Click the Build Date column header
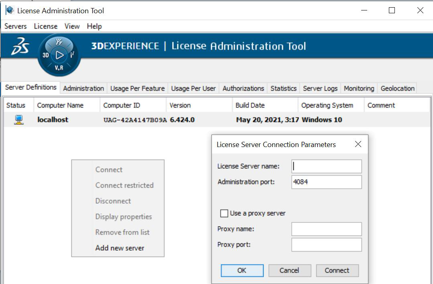 tap(265, 105)
